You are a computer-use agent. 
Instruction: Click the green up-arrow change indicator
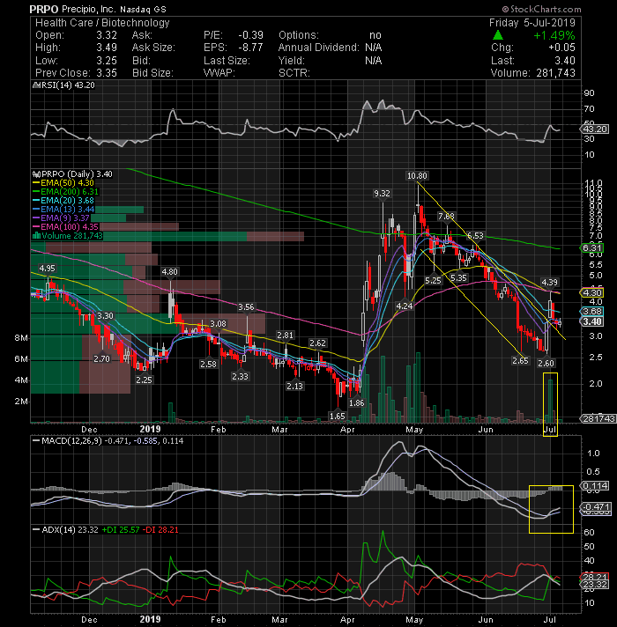tap(498, 35)
